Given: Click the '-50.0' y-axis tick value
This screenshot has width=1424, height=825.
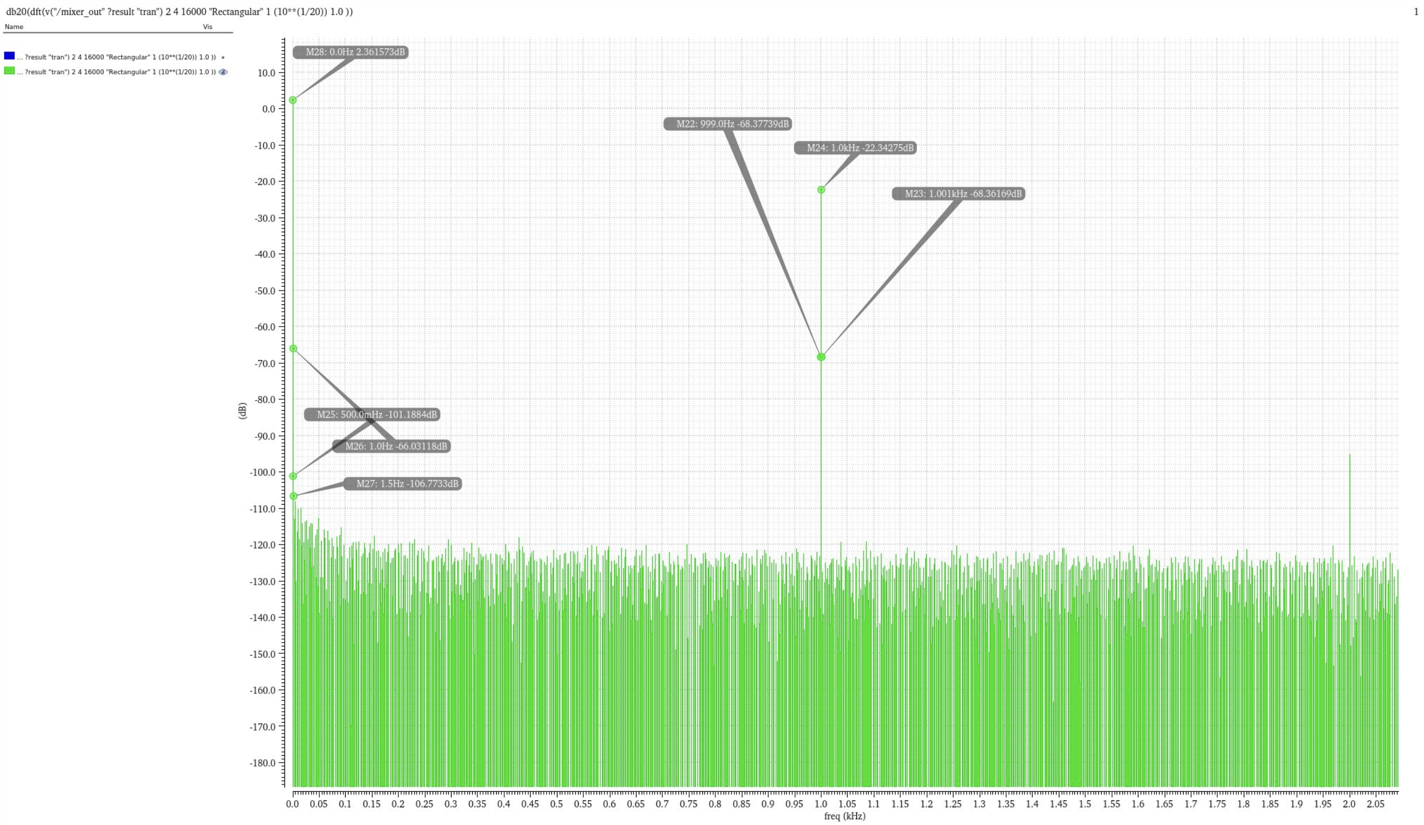Looking at the screenshot, I should 264,291.
